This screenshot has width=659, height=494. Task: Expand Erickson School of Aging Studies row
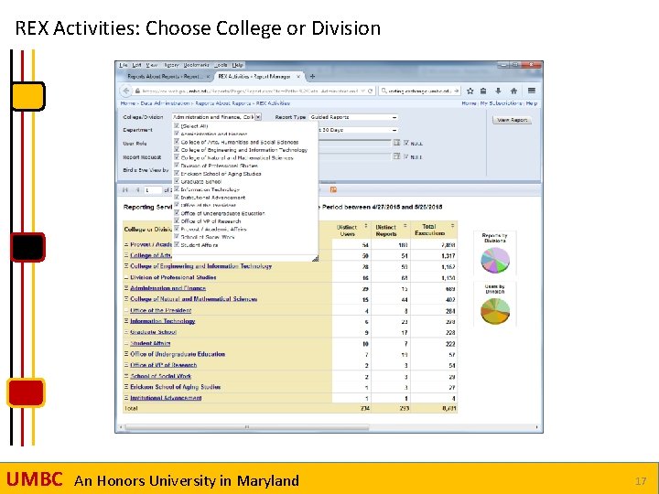pos(126,387)
